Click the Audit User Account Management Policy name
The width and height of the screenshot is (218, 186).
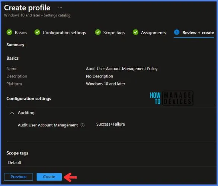tap(122, 69)
